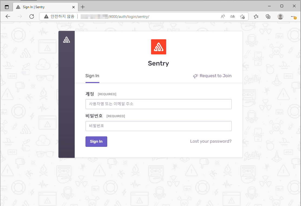Click the 안전하지 않음 security label

[62, 17]
